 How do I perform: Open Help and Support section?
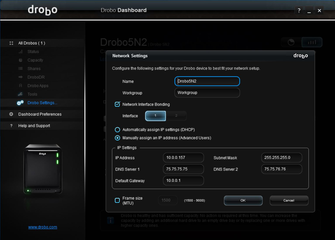click(34, 126)
